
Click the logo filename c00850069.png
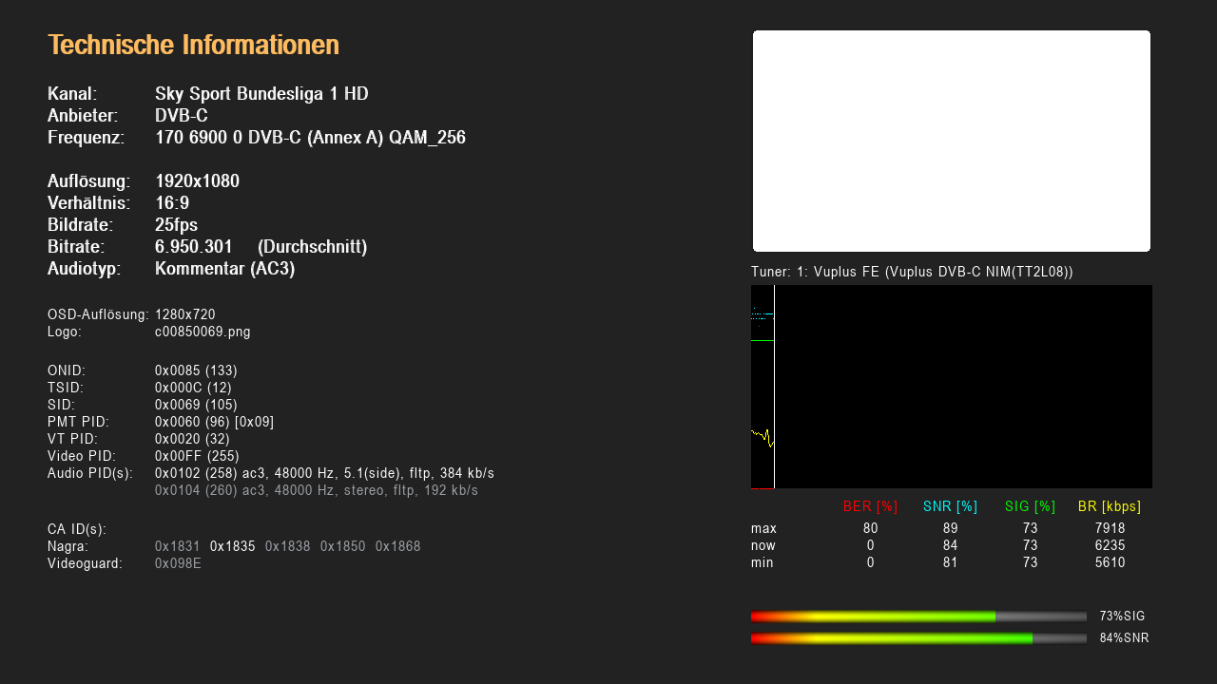pyautogui.click(x=203, y=332)
